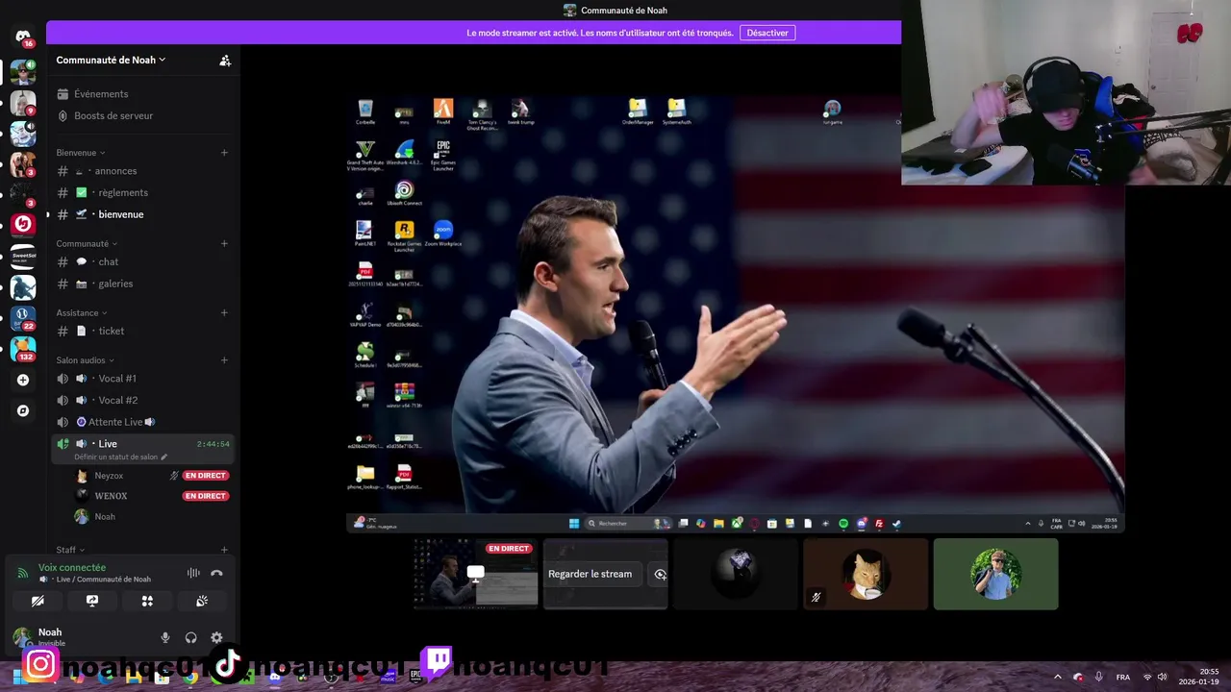Click EN DIRECT badge next to Neyzox

pyautogui.click(x=206, y=476)
